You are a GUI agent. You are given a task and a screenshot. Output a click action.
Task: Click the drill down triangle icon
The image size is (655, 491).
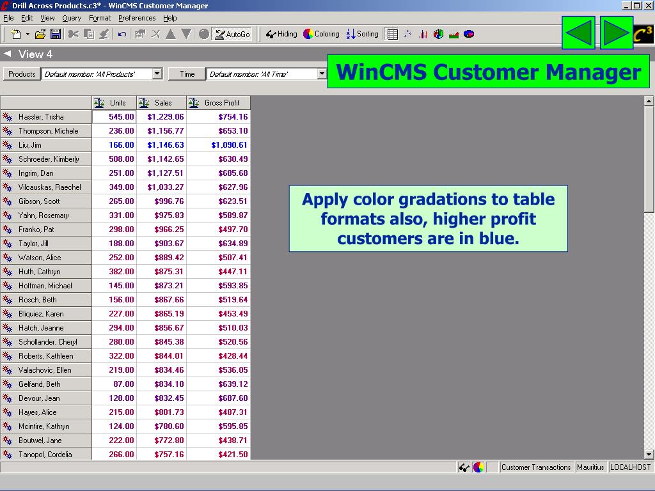click(186, 35)
